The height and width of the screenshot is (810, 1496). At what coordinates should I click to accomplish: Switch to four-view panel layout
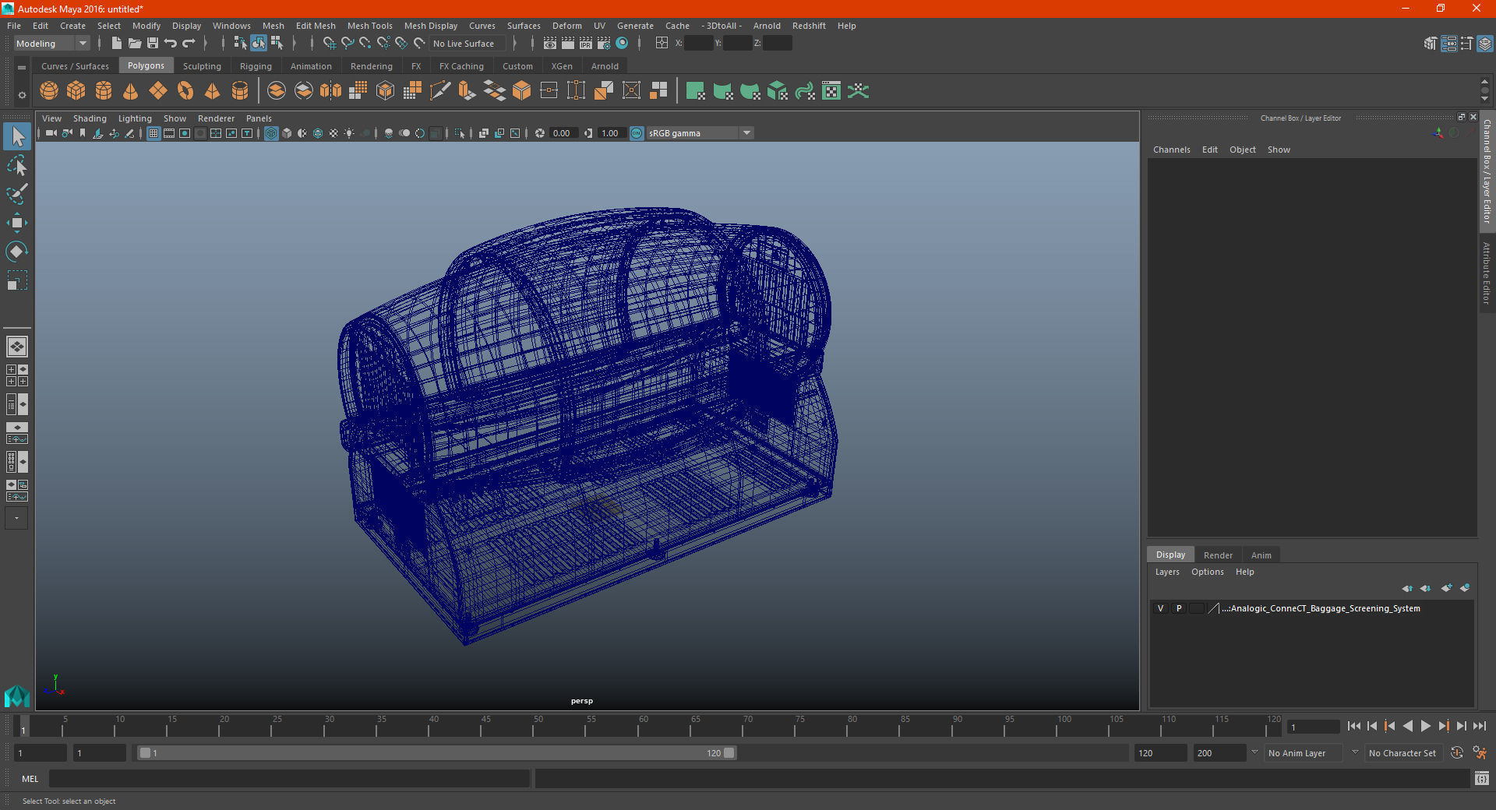coord(17,375)
